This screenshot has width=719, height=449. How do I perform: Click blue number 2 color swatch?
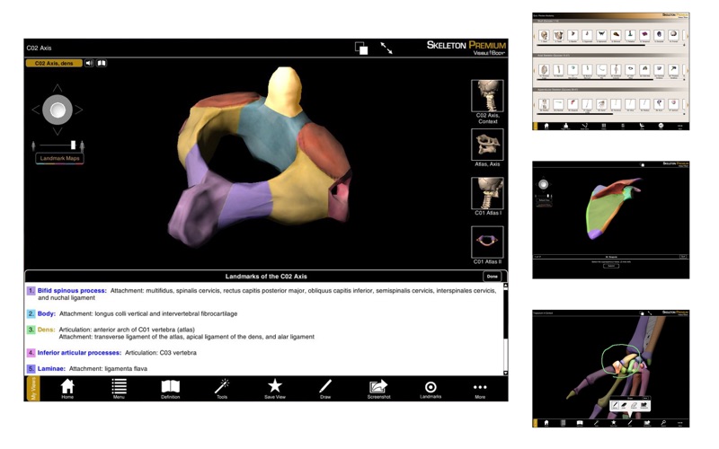[x=31, y=313]
